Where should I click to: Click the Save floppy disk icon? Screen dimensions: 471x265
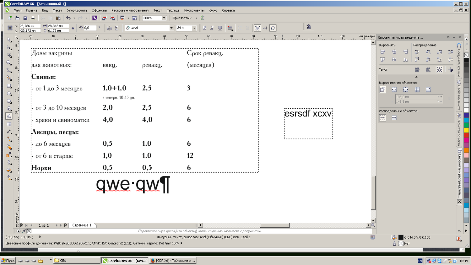coord(25,18)
